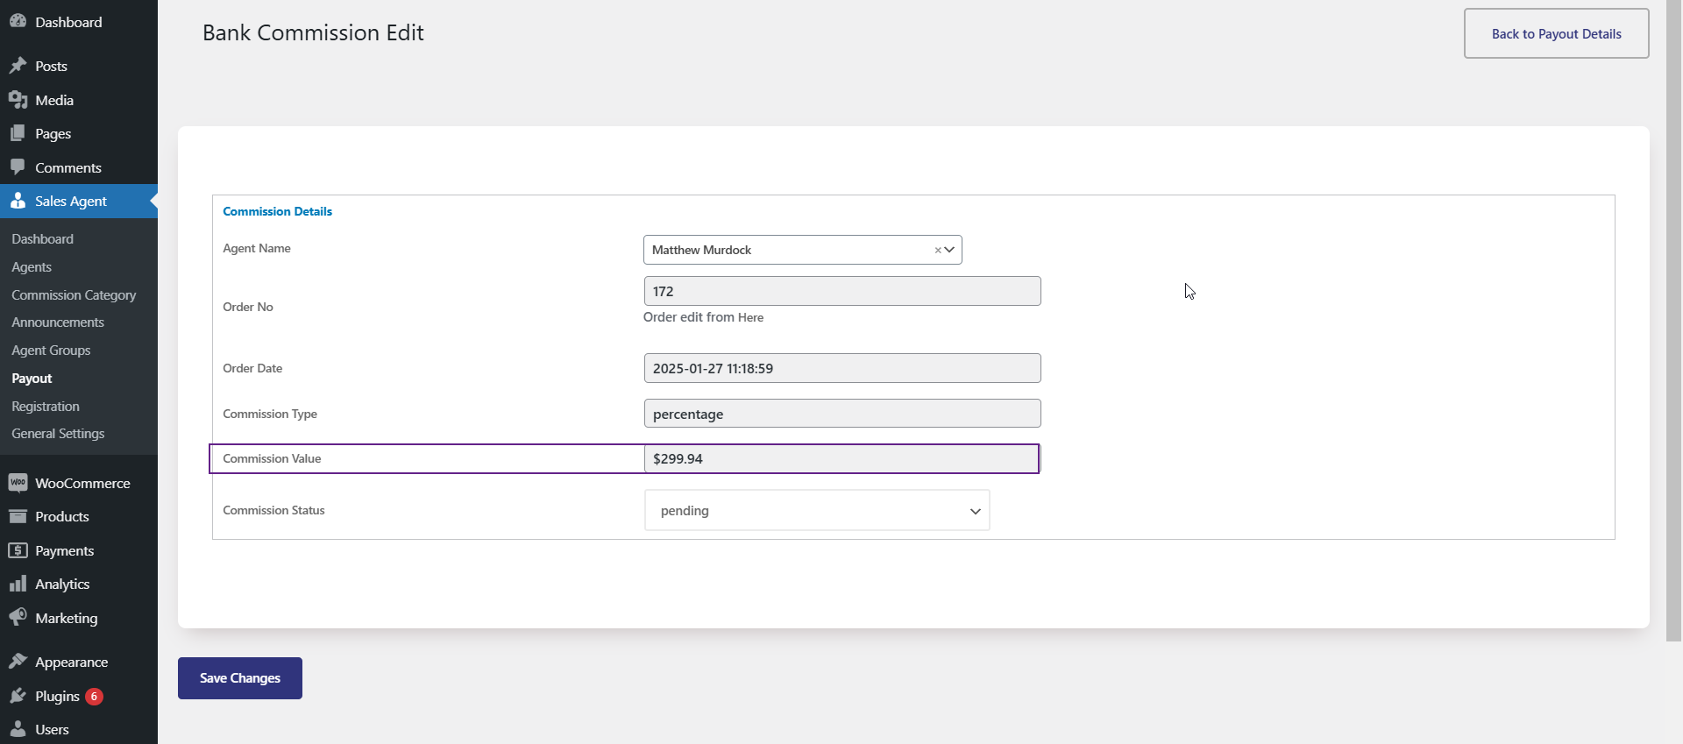Click the page vertical scrollbar
Image resolution: width=1683 pixels, height=744 pixels.
(1673, 321)
